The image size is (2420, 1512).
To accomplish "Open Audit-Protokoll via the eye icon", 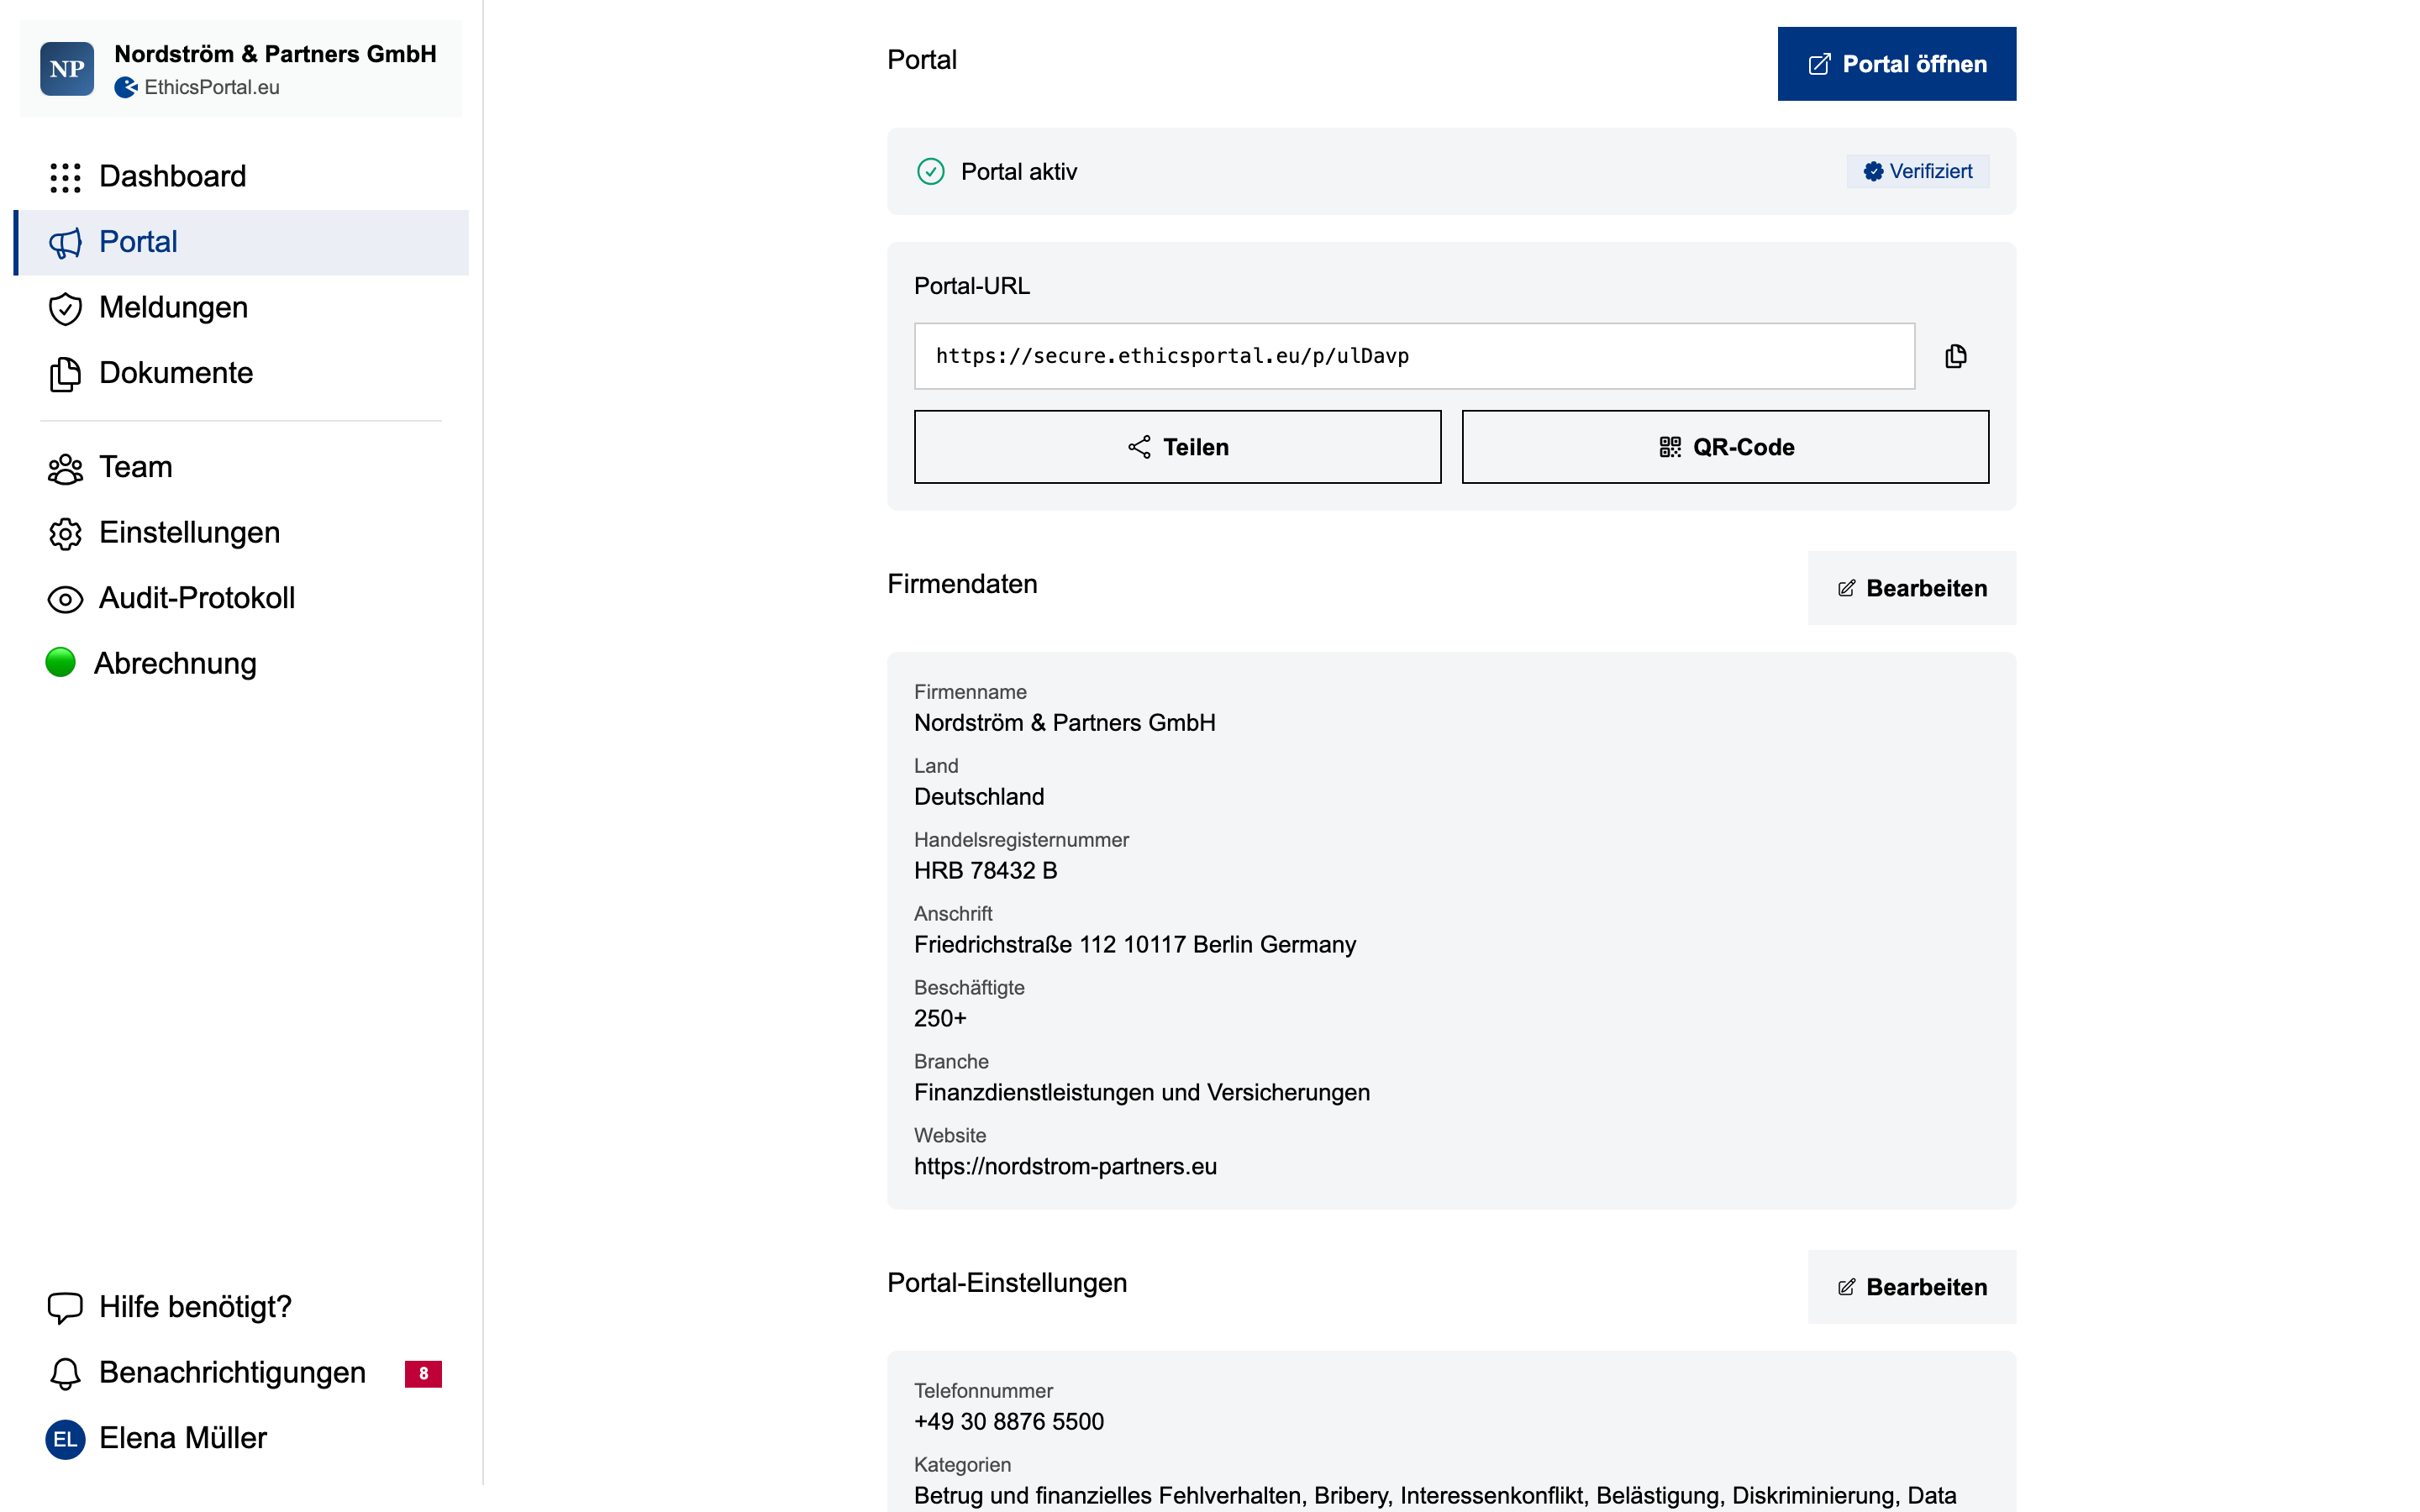I will coord(64,598).
